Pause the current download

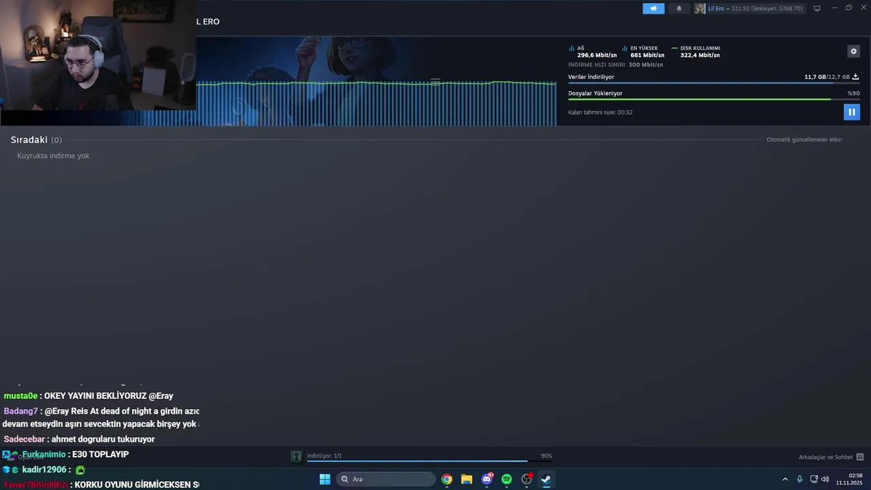click(852, 112)
